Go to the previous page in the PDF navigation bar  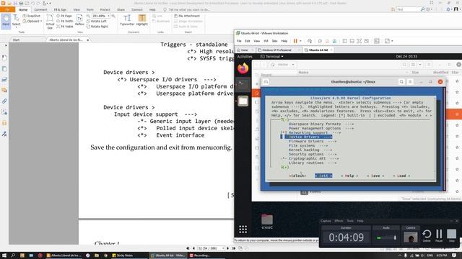pos(193,248)
